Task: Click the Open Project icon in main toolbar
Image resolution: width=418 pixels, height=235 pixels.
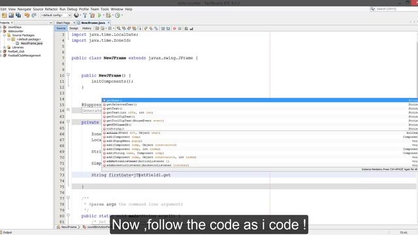Action: pos(11,16)
